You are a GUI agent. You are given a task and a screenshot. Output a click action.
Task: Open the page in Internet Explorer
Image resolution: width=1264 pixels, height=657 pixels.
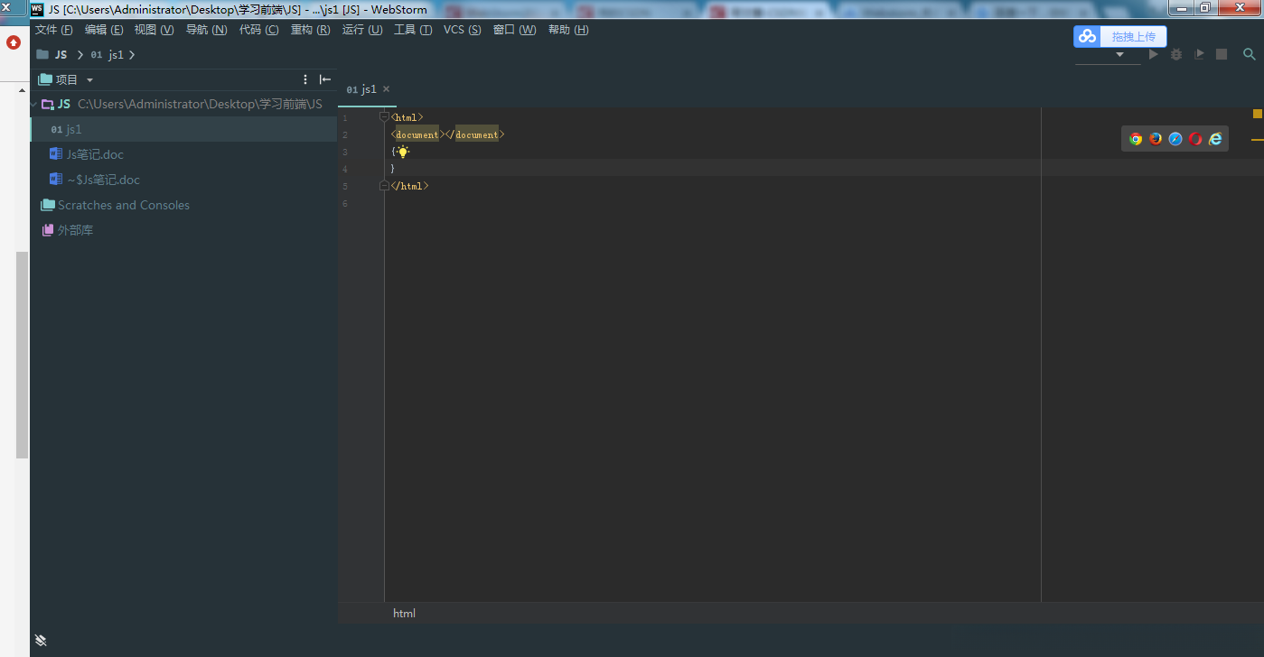click(1215, 139)
